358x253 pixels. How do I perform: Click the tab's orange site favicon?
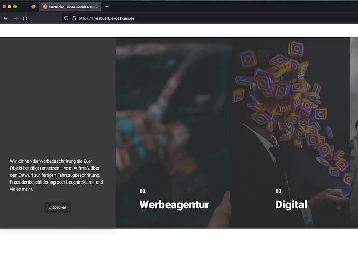[x=45, y=7]
